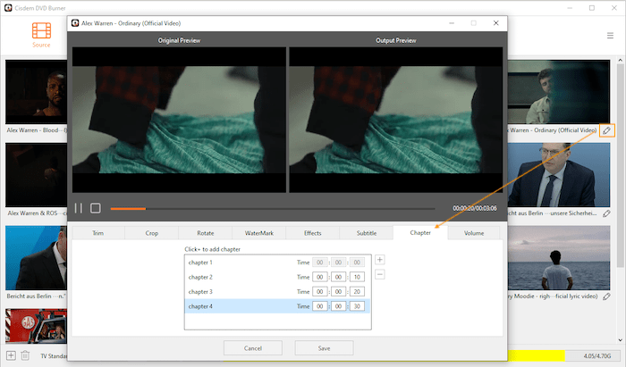Viewport: 626px width, 367px height.
Task: Go to the Subtitle tab
Action: click(x=366, y=233)
